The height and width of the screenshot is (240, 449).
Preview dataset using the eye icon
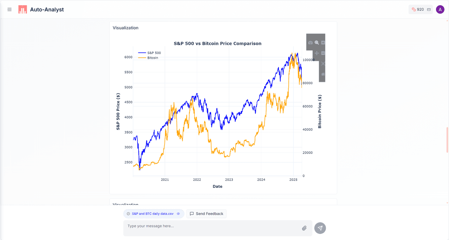[178, 214]
